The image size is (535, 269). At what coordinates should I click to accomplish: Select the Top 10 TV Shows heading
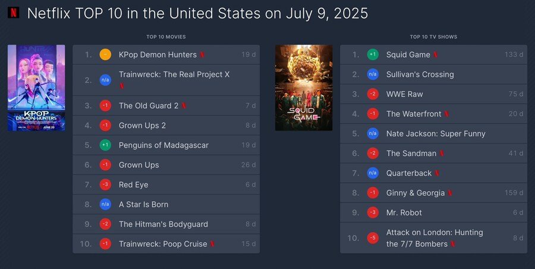tap(433, 37)
